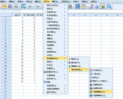123x99 pixels.
Task: Choose 二項式(B) binomial test
Action: coord(101,74)
